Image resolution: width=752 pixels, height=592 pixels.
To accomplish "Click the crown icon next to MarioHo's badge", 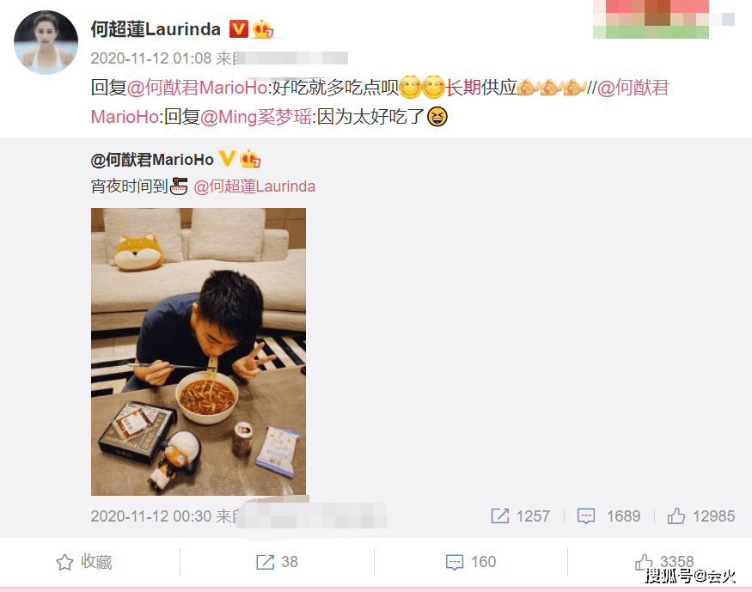I will 250,159.
